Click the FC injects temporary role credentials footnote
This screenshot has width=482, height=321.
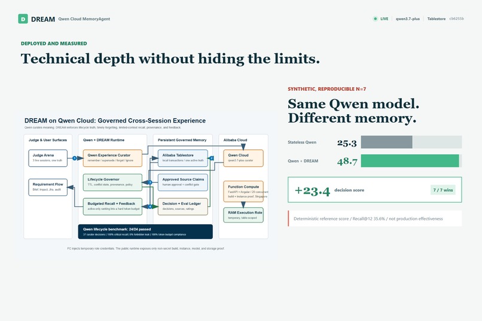tap(146, 249)
